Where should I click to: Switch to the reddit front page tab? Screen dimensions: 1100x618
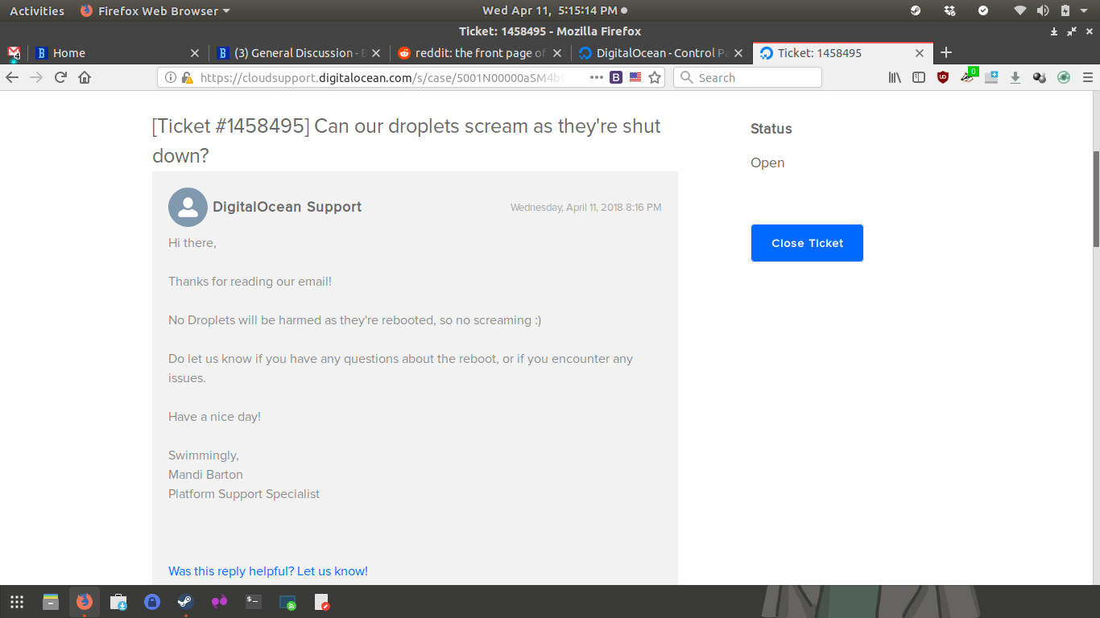tap(480, 53)
